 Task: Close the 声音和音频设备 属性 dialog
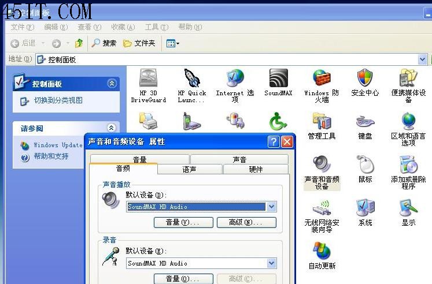coord(287,141)
